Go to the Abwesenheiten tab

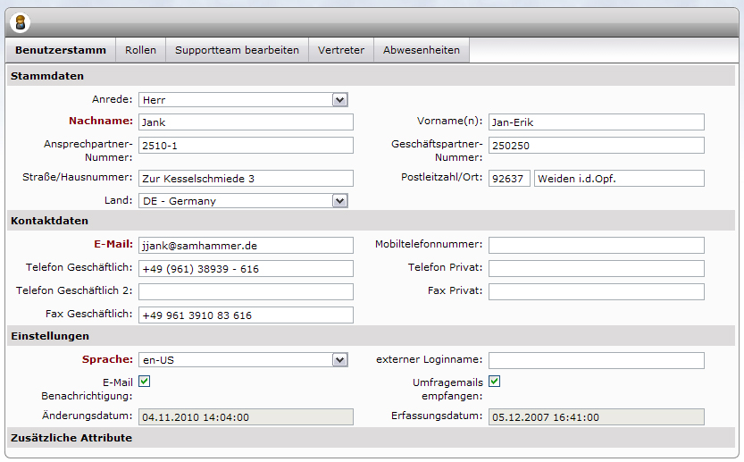422,50
